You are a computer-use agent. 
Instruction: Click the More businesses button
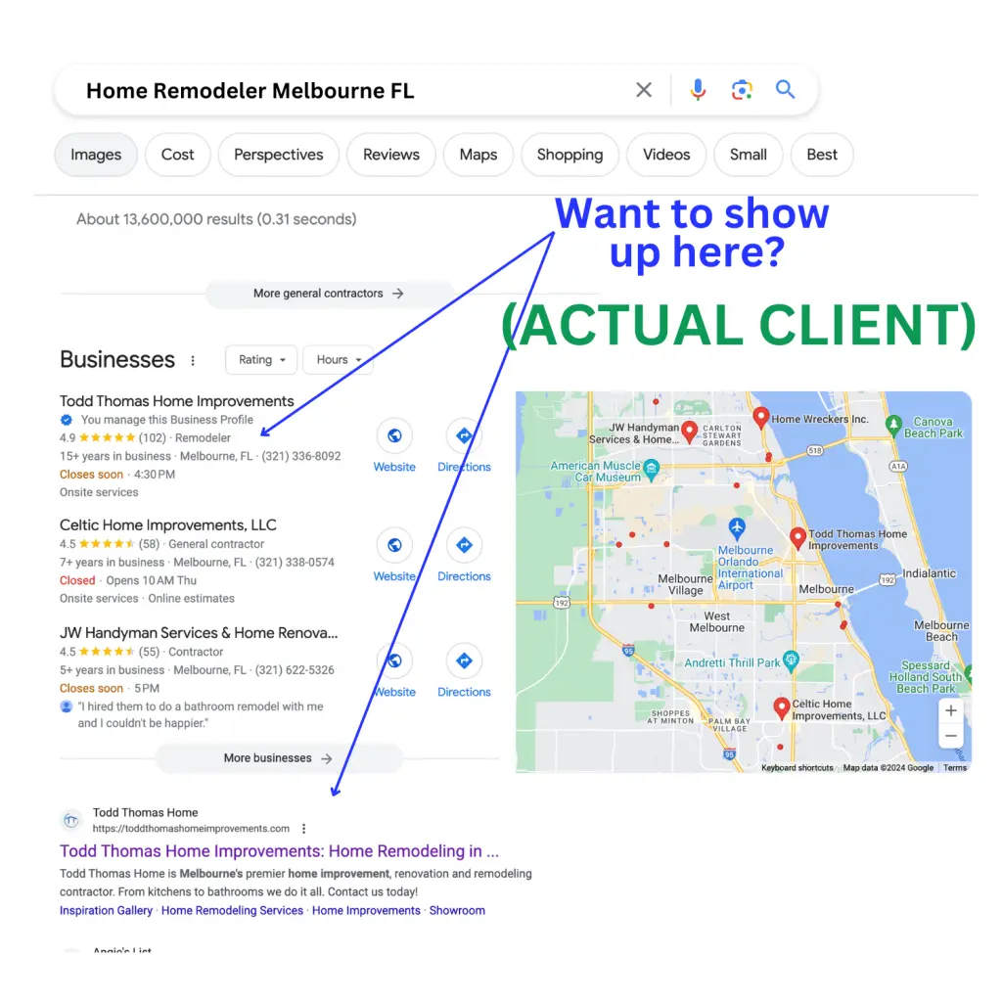pos(279,758)
